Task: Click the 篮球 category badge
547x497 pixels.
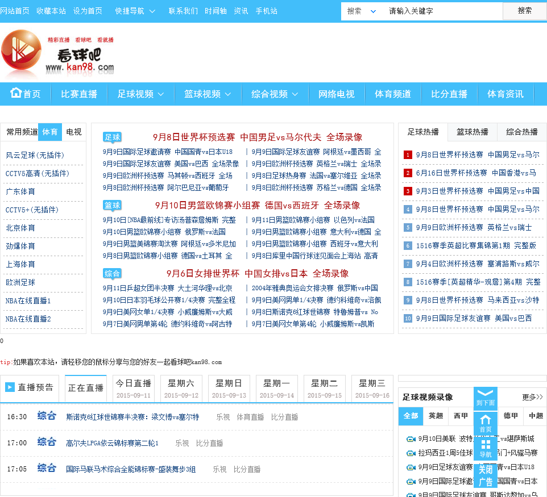Action: tap(113, 205)
